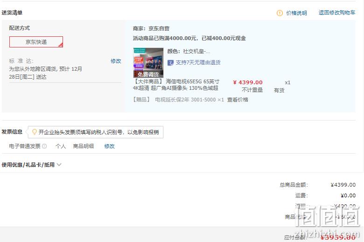Click the 配送方式 delivery method label
This screenshot has width=364, height=242.
[x=20, y=28]
